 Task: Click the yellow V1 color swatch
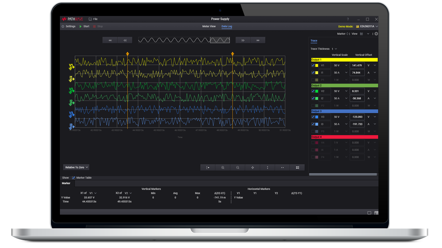tap(317, 65)
